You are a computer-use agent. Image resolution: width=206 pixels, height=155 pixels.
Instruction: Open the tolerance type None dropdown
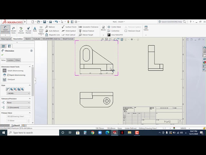point(18,103)
